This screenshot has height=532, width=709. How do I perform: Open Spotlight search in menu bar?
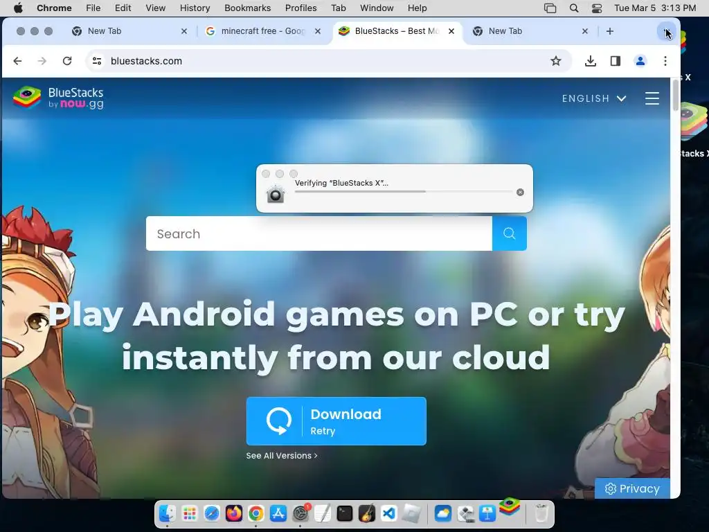coord(574,8)
